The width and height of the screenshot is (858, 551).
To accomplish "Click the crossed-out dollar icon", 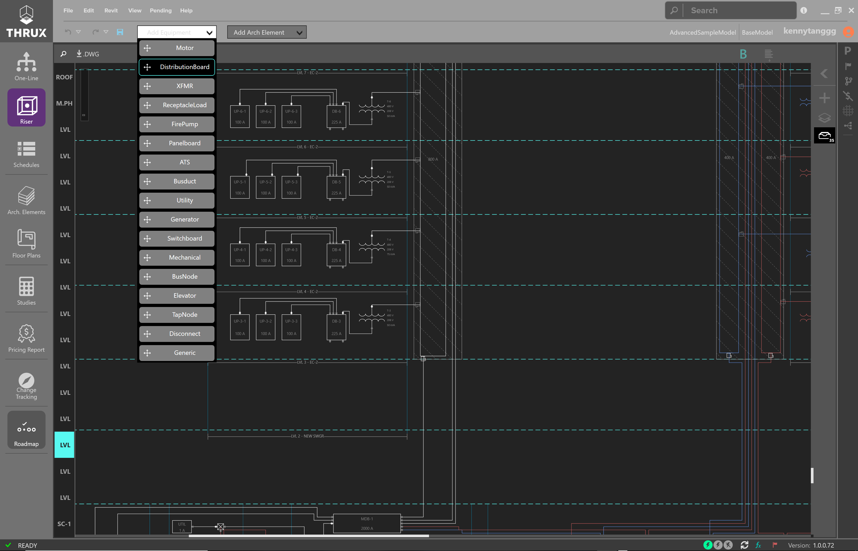I will [x=848, y=96].
